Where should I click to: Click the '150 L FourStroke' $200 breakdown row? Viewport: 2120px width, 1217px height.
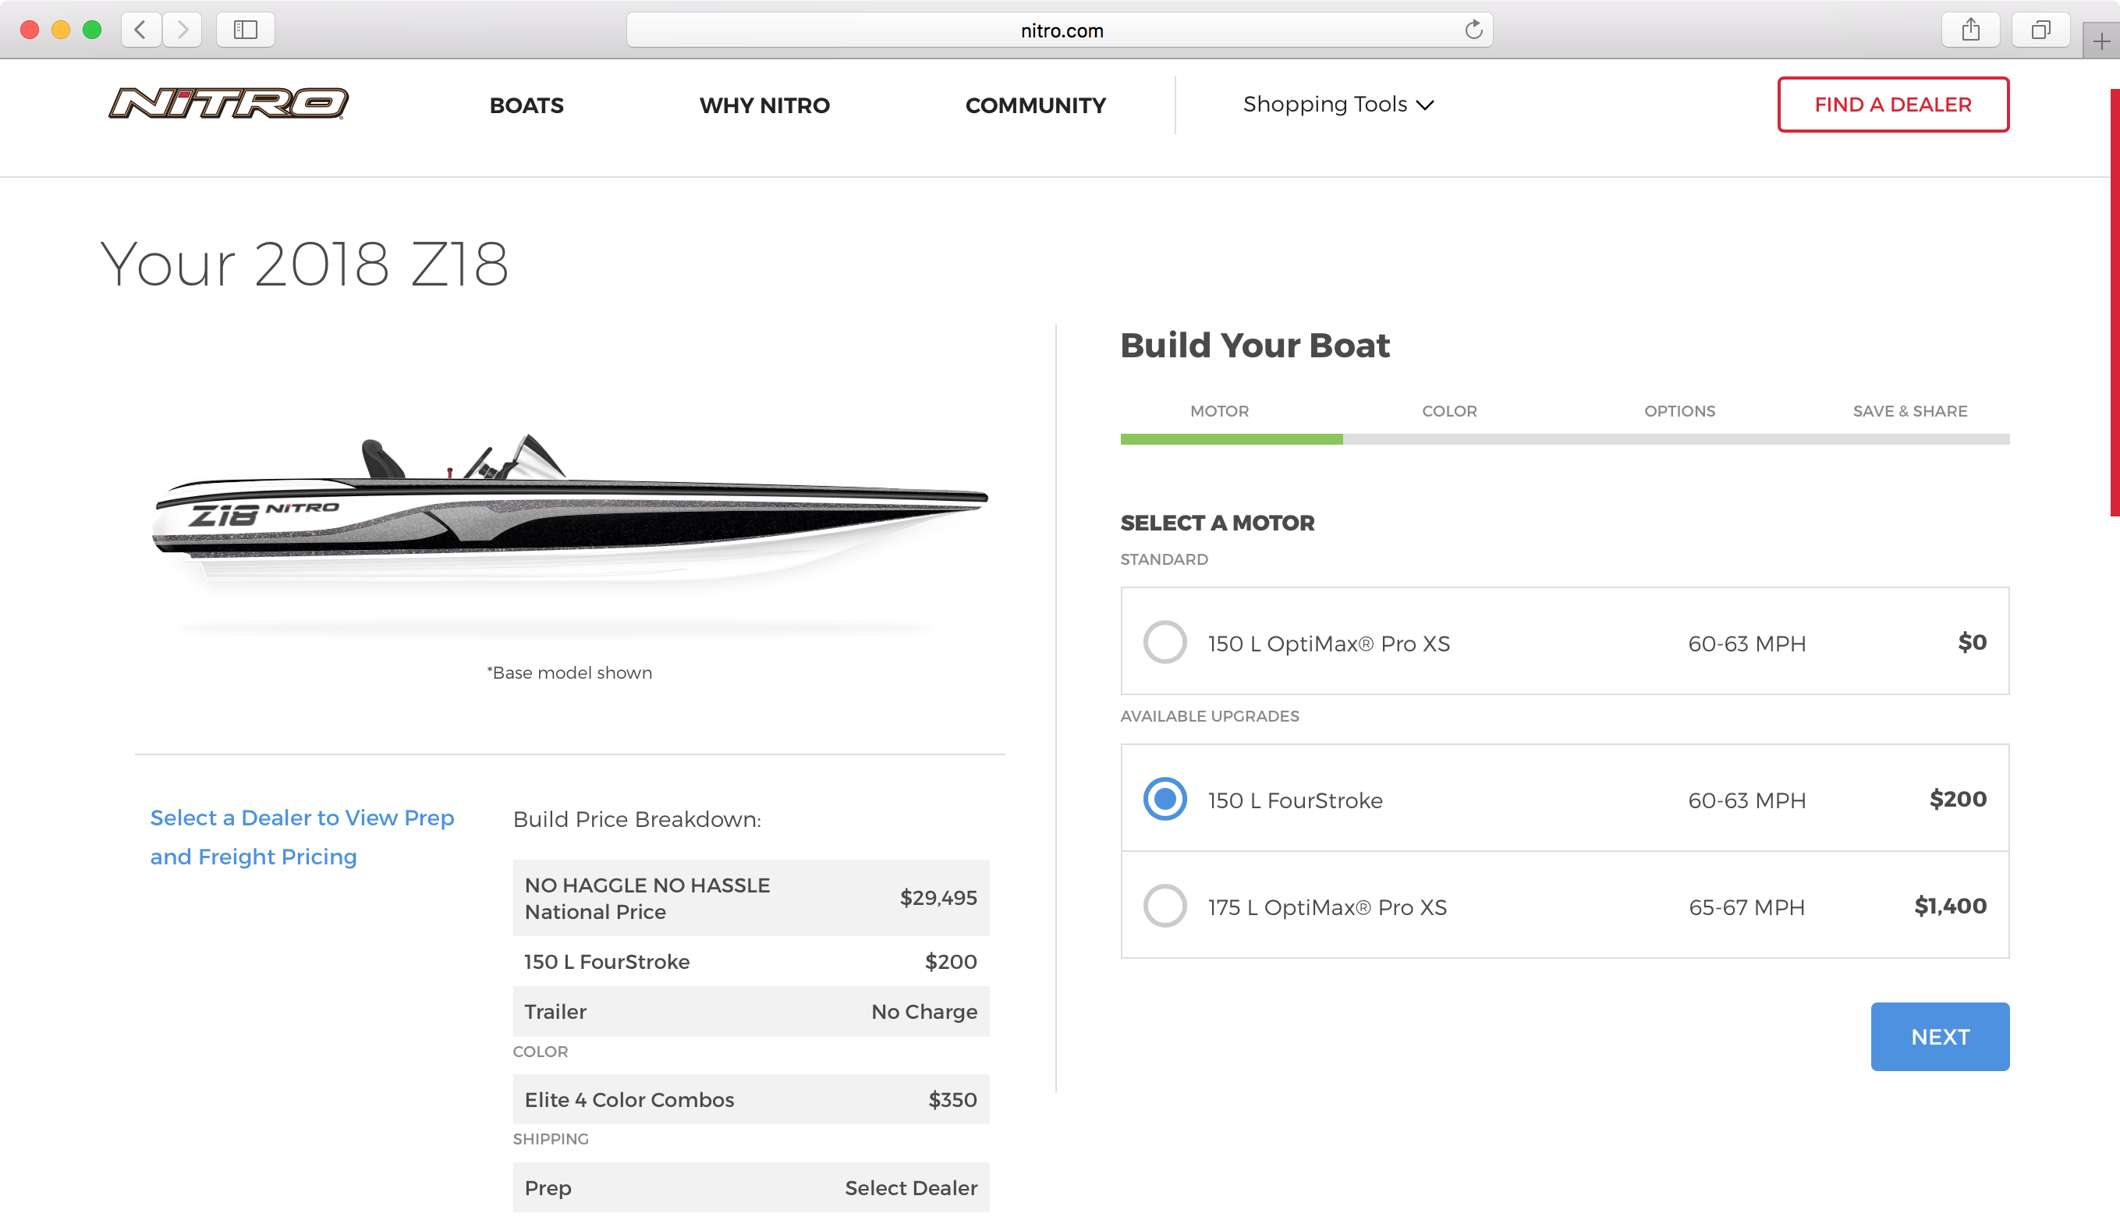[x=750, y=962]
